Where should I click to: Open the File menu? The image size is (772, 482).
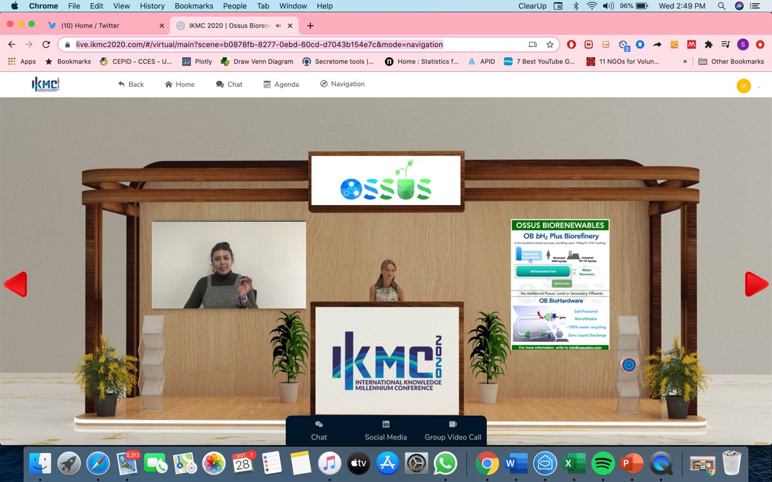[74, 6]
